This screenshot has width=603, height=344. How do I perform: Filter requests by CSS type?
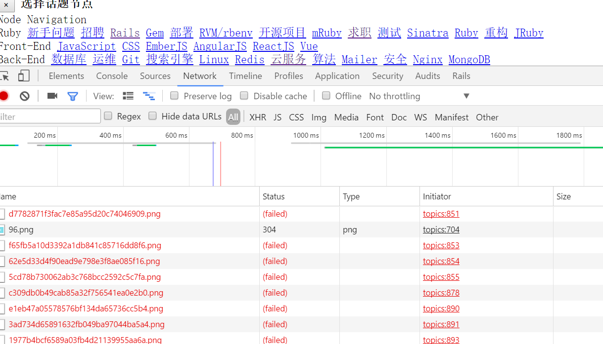tap(296, 117)
